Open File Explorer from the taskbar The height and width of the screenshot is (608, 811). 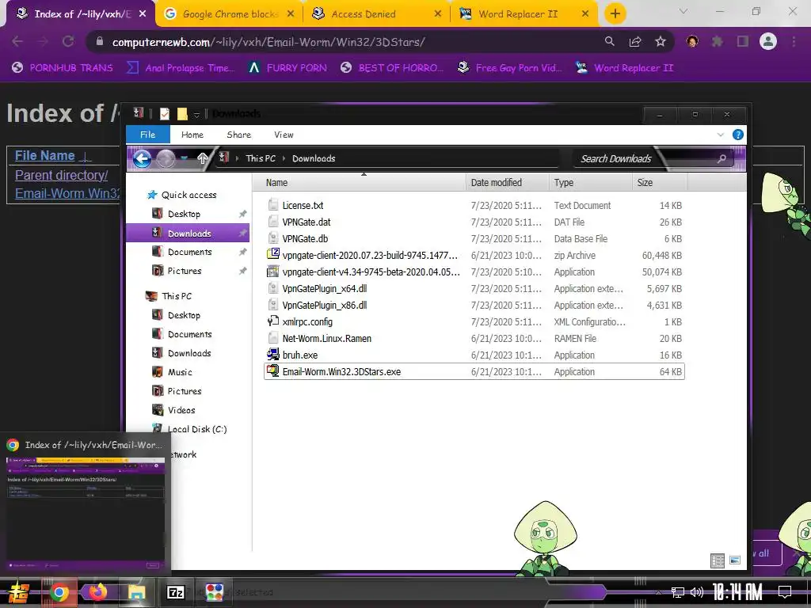[x=136, y=592]
